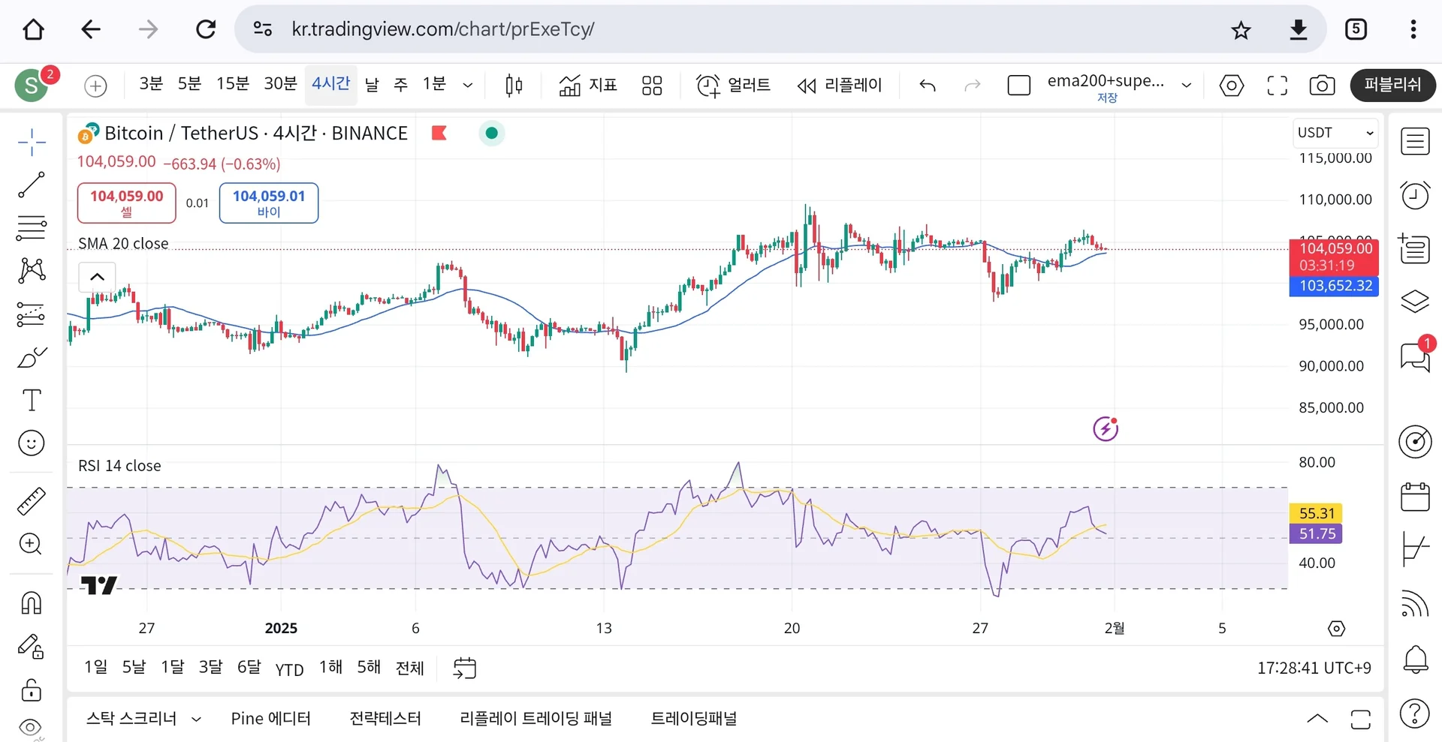The width and height of the screenshot is (1442, 742).
Task: Select the trend line drawing tool
Action: click(32, 185)
